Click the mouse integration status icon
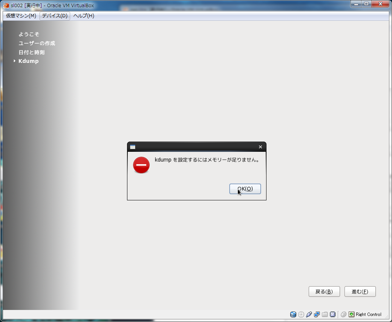392x322 pixels. tap(344, 314)
